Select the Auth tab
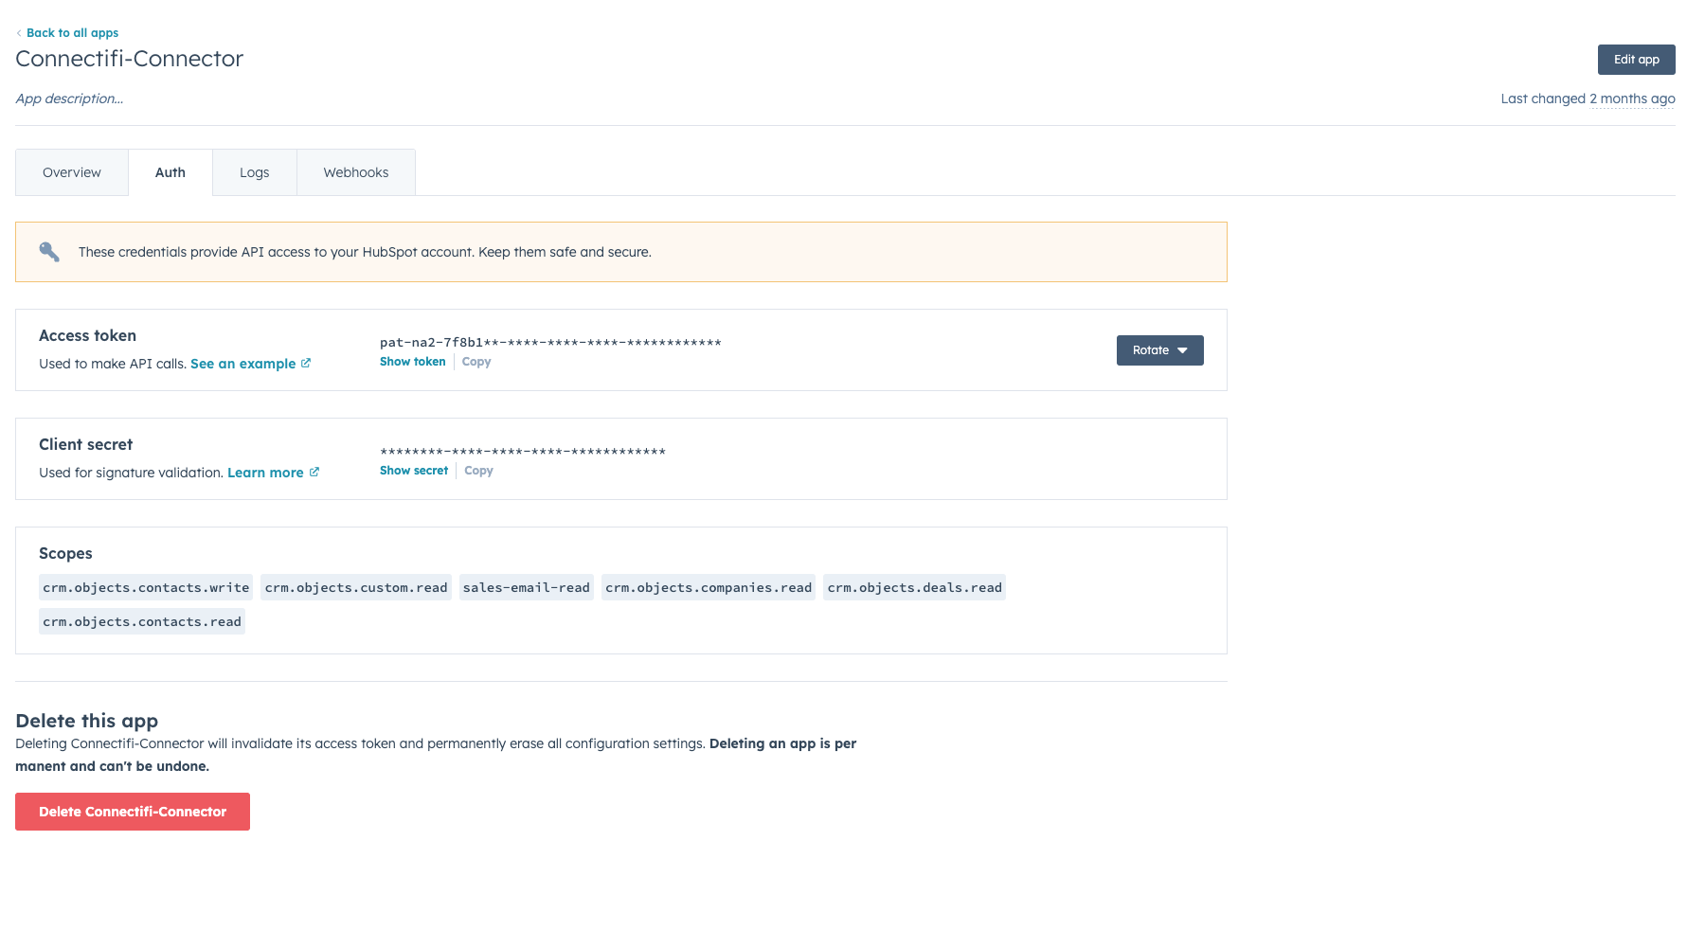 pyautogui.click(x=170, y=172)
